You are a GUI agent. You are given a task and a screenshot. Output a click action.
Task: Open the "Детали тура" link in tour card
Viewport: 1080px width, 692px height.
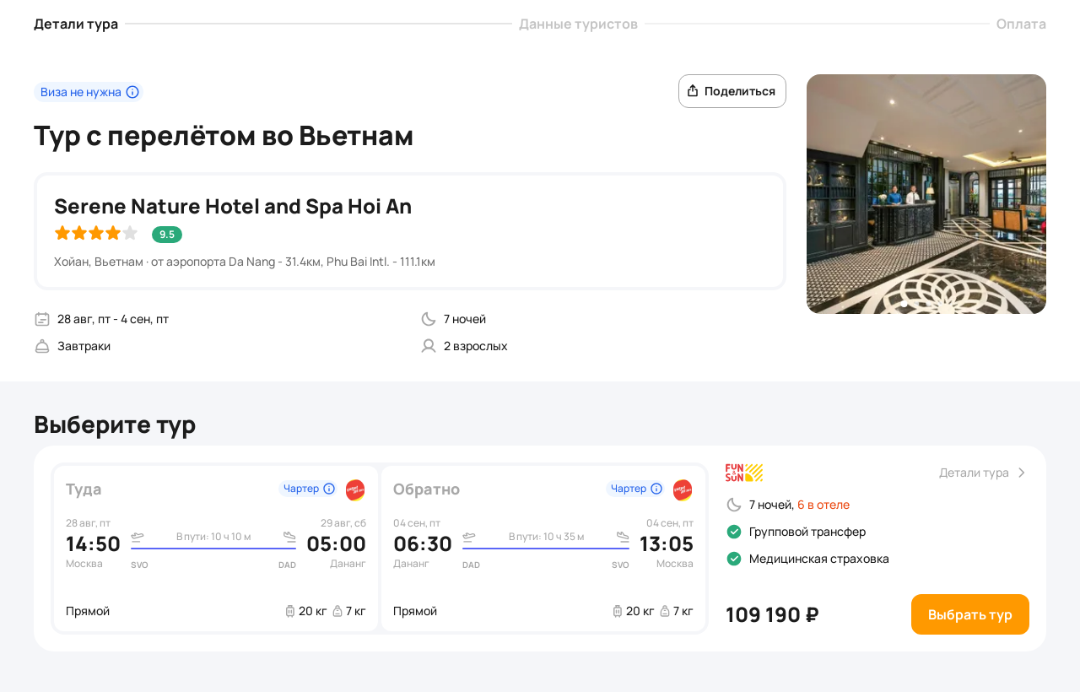[974, 473]
